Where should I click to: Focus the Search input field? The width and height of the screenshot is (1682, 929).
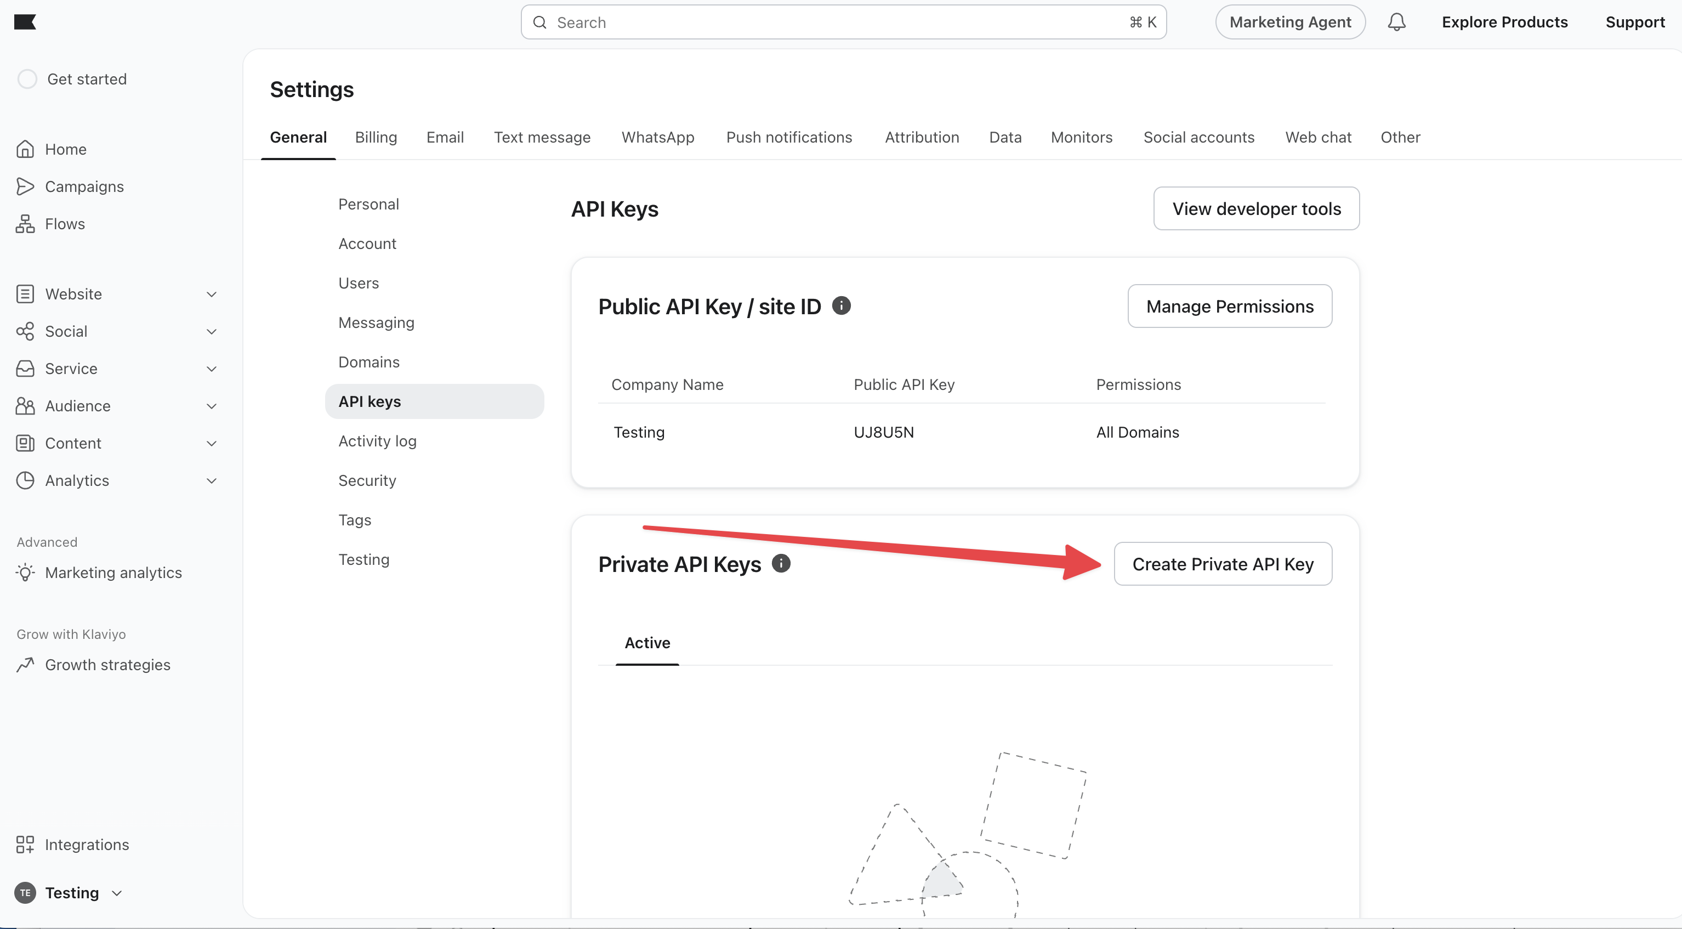point(844,22)
